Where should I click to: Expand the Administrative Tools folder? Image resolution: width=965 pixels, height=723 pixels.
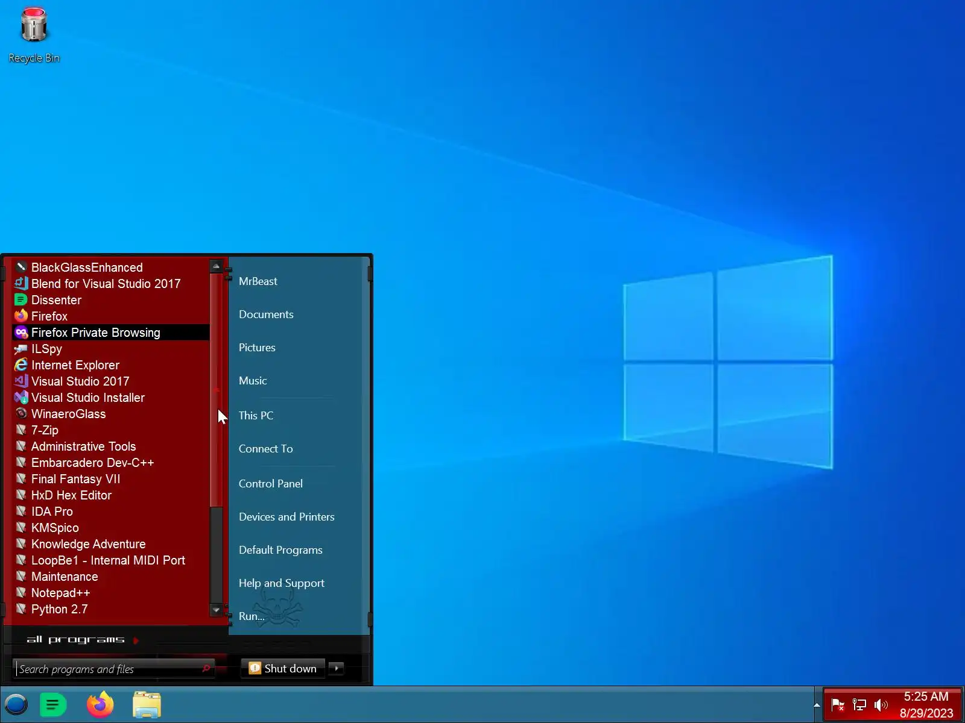coord(112,446)
